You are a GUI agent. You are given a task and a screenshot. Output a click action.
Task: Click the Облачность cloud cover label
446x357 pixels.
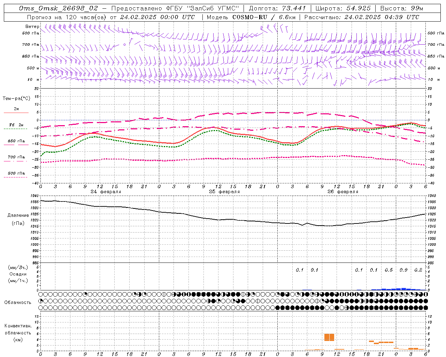(18, 302)
